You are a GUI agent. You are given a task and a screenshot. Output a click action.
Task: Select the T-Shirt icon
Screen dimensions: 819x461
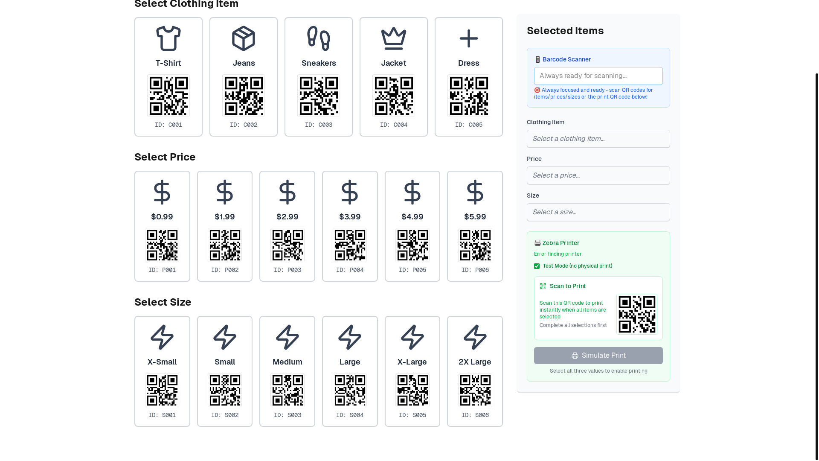coord(168,38)
